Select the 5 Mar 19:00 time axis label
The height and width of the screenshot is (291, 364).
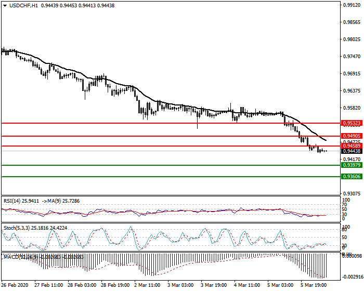(x=314, y=285)
